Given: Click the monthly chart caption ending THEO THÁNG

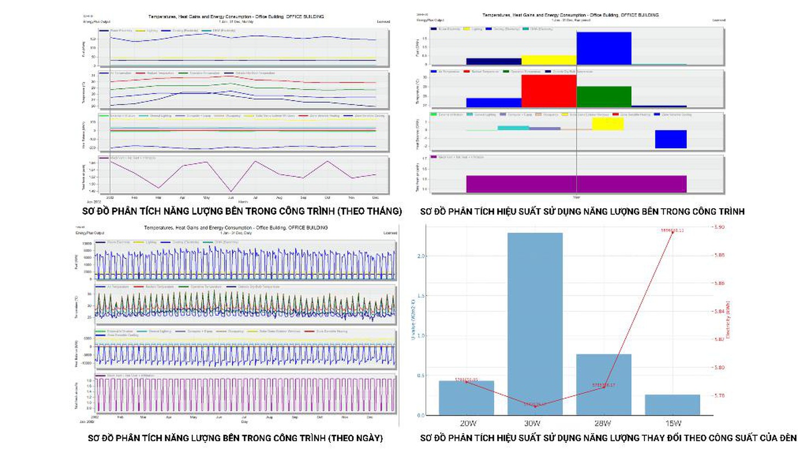Looking at the screenshot, I should pos(242,211).
